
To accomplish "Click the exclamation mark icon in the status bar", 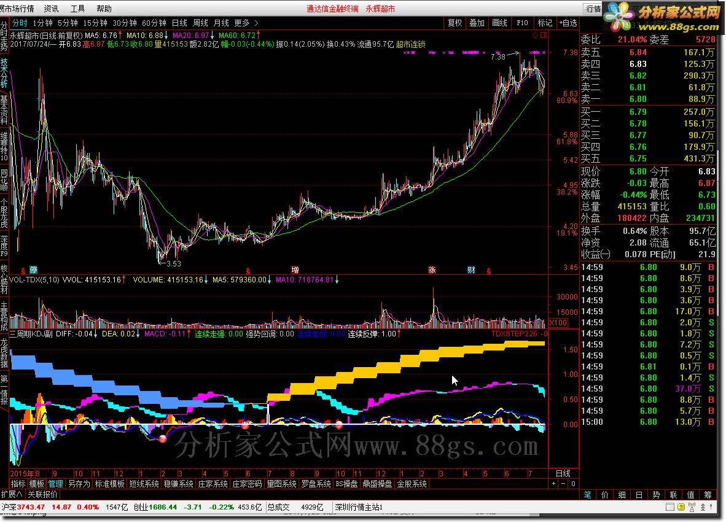I will [711, 507].
